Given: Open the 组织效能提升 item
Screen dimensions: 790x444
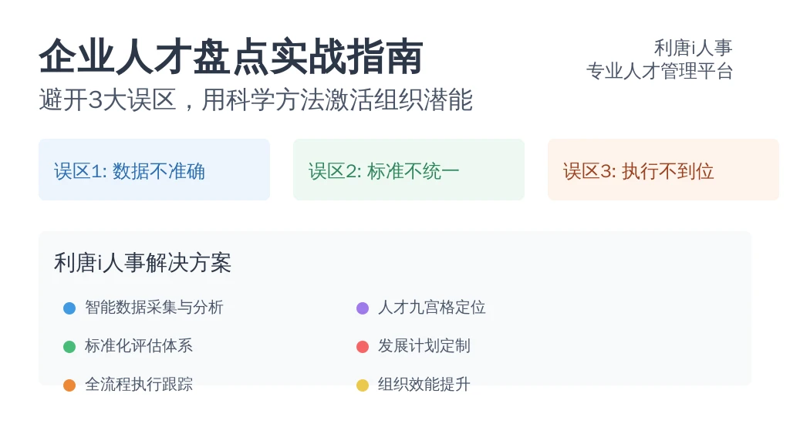Looking at the screenshot, I should point(424,384).
